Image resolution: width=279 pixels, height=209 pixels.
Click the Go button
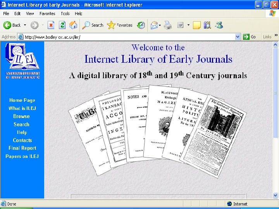[x=249, y=37]
